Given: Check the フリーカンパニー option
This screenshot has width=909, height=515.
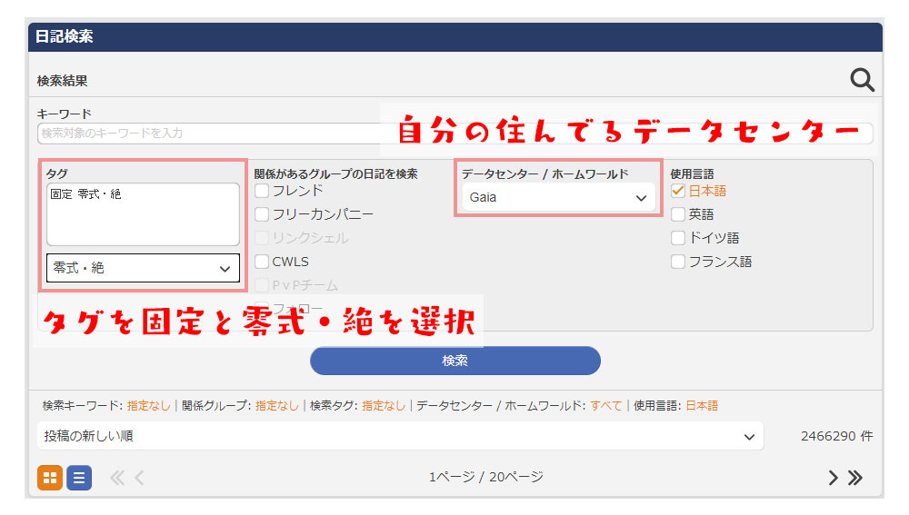Looking at the screenshot, I should point(263,214).
